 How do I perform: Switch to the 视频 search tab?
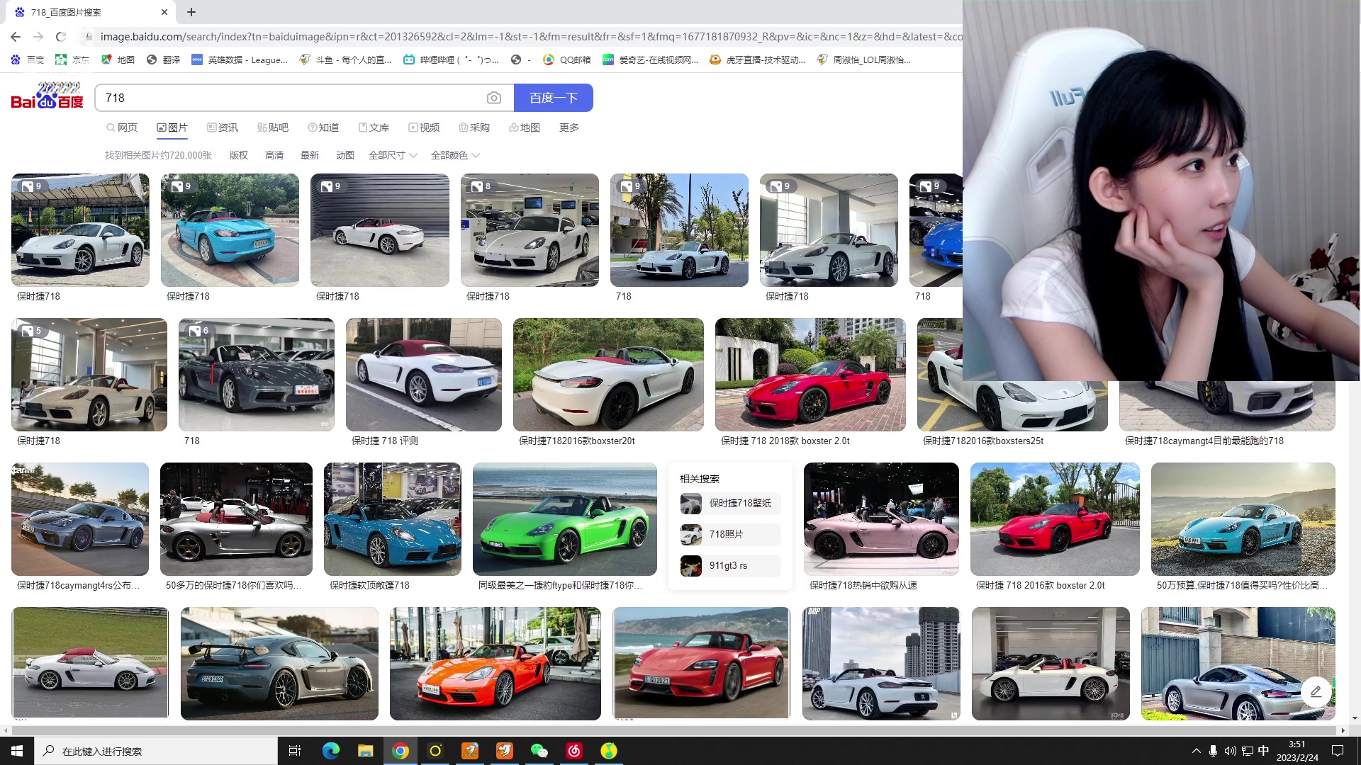[424, 127]
